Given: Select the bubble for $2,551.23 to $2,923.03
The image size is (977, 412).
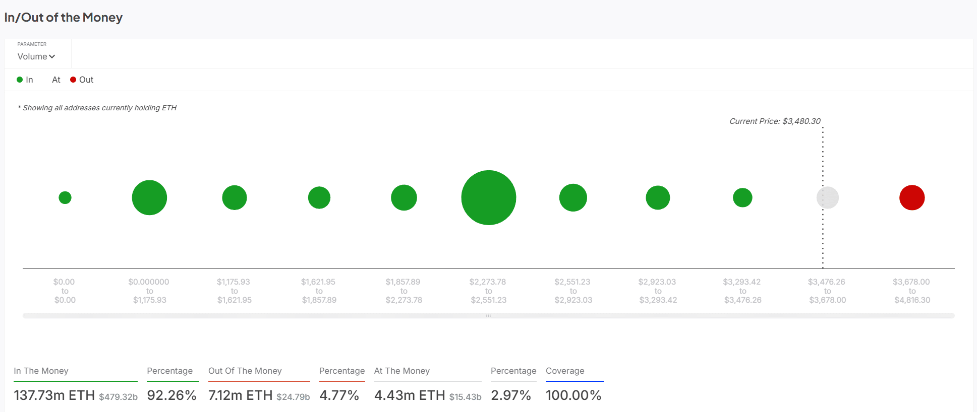Looking at the screenshot, I should [x=573, y=197].
